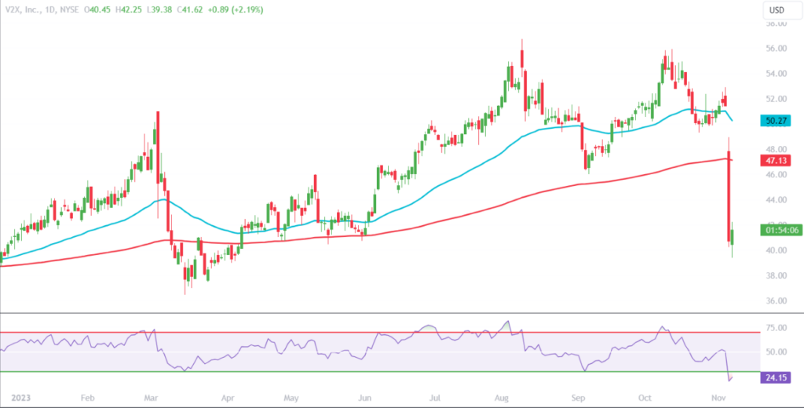Click the 50.27 blue moving average label

tap(775, 121)
